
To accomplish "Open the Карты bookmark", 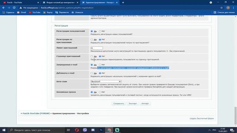I will [48, 12].
